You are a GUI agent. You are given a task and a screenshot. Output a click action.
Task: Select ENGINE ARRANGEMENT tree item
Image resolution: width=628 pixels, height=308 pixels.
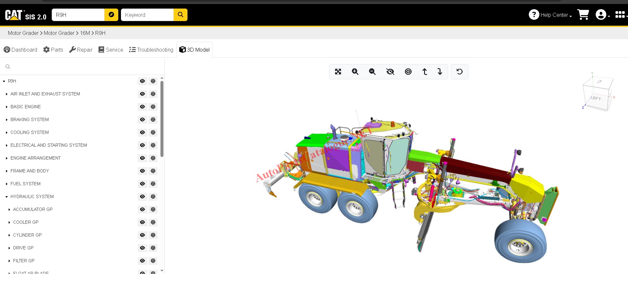click(36, 158)
